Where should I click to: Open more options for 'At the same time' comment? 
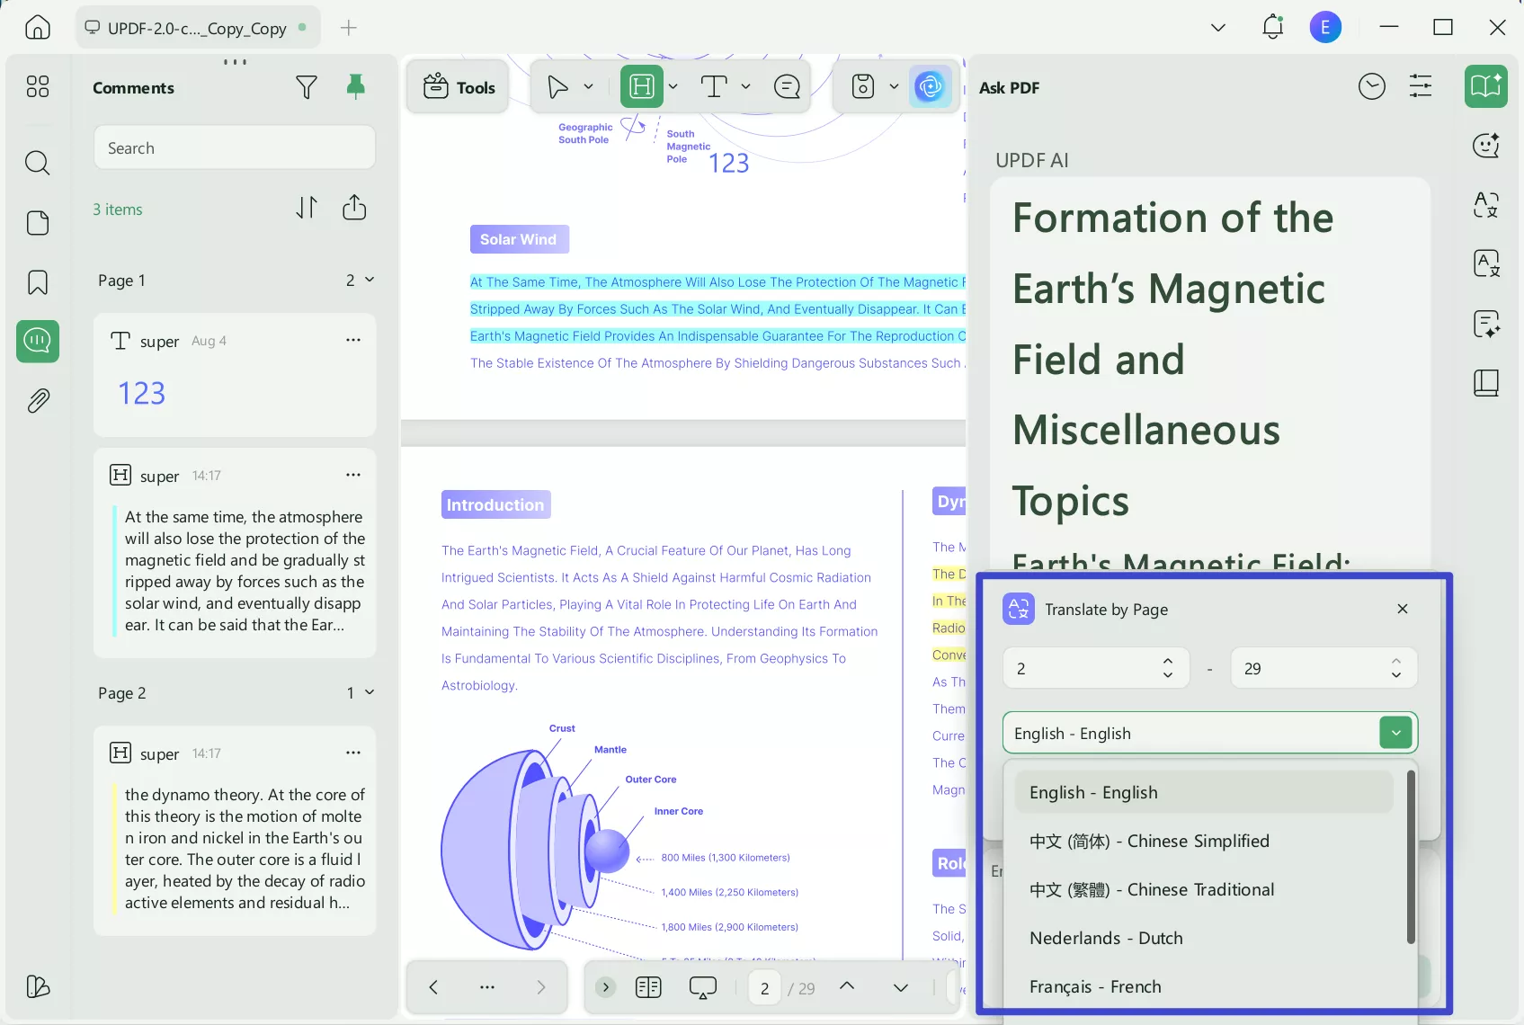point(353,475)
